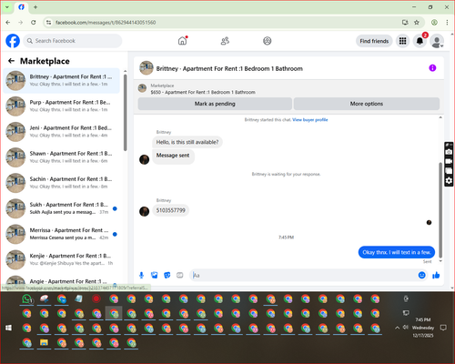The height and width of the screenshot is (364, 455).
Task: Open the emoji picker
Action: [x=421, y=275]
